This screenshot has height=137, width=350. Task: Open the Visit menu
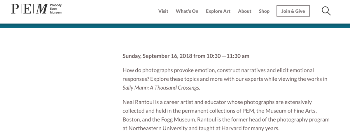click(x=163, y=11)
